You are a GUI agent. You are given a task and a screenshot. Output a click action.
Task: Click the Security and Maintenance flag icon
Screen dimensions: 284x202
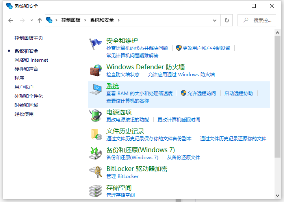click(96, 44)
